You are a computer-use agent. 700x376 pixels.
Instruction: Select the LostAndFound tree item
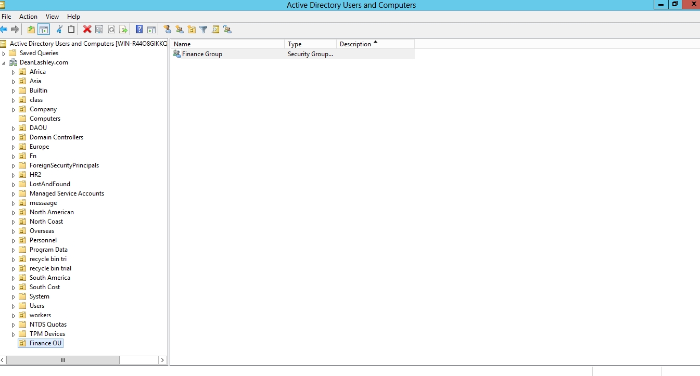tap(49, 184)
